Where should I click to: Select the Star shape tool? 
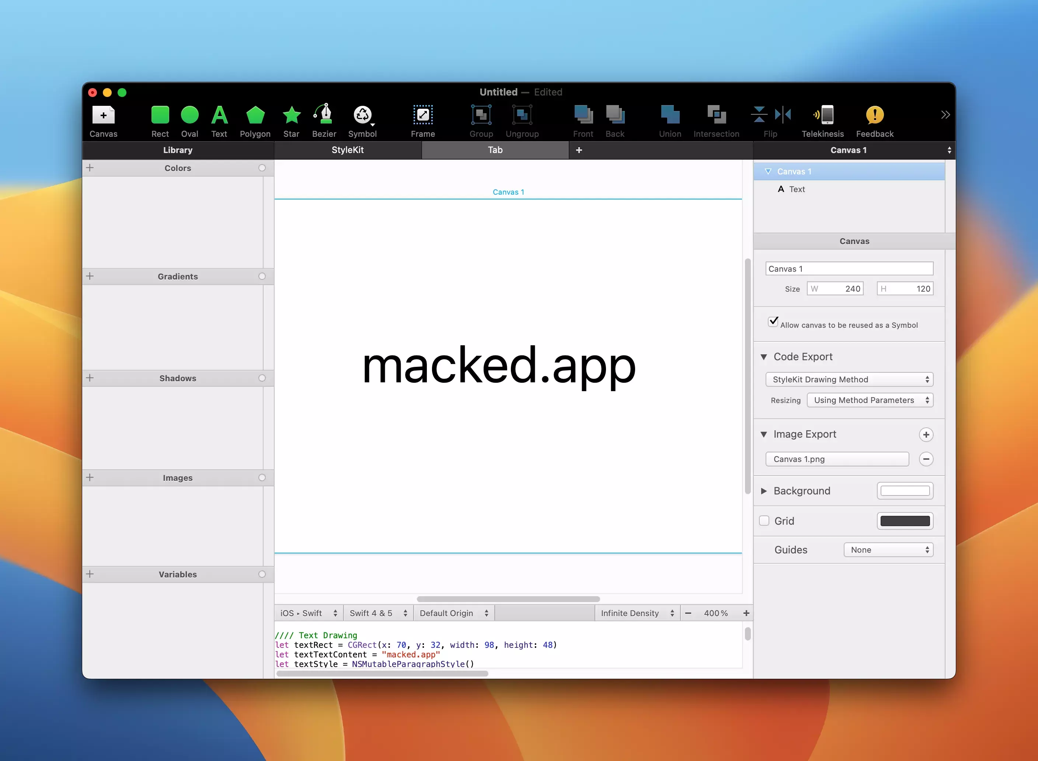click(291, 115)
